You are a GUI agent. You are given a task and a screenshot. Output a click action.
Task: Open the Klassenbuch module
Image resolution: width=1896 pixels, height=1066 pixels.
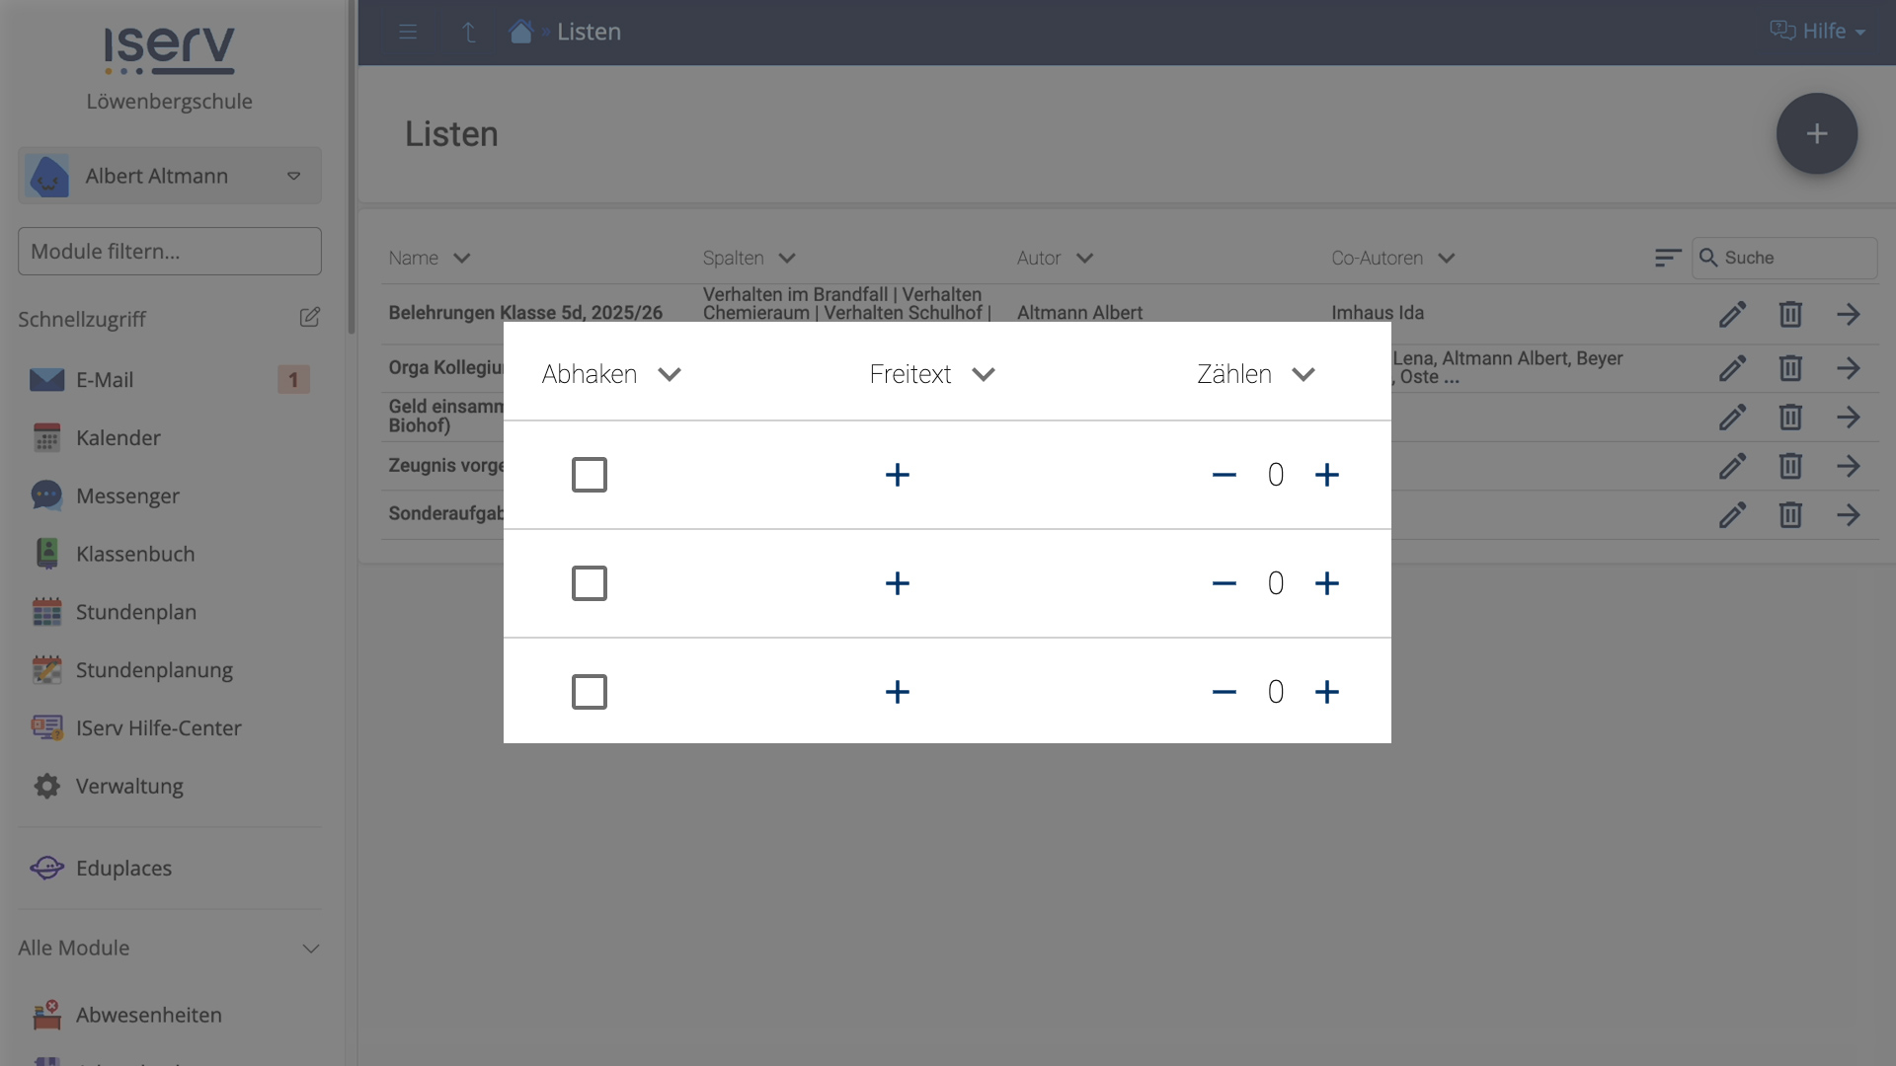pos(135,554)
